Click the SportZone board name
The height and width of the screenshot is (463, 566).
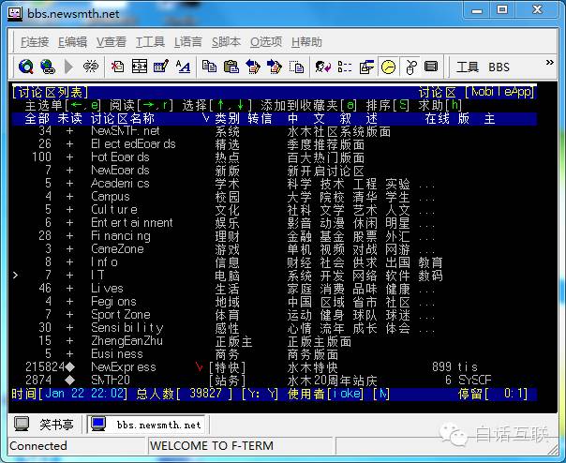point(121,315)
